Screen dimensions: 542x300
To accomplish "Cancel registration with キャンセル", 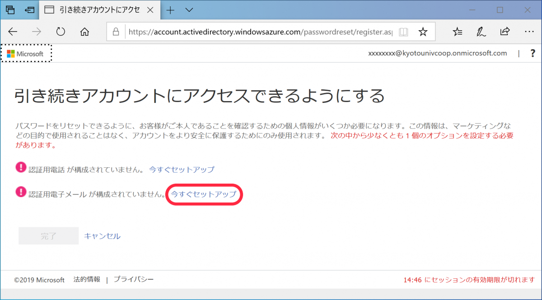I will pyautogui.click(x=102, y=235).
